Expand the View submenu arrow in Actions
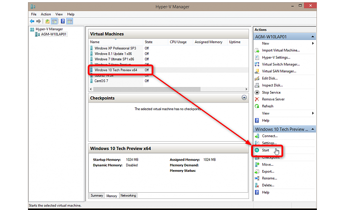This screenshot has width=344, height=210. pyautogui.click(x=313, y=113)
